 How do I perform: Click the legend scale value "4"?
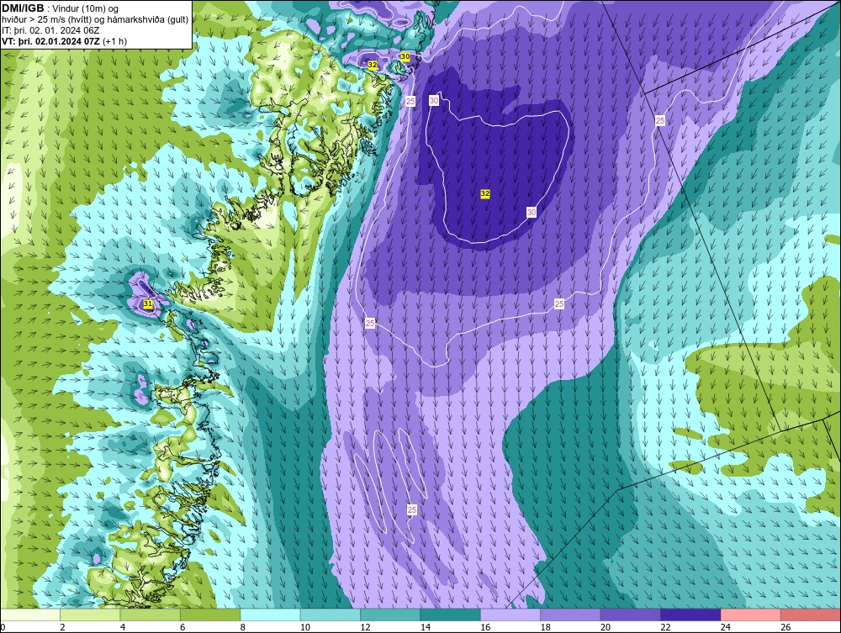coord(122,627)
